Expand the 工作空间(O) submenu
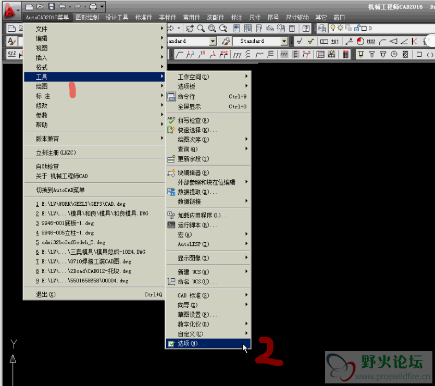Screen dimensions: 435x386 point(208,77)
